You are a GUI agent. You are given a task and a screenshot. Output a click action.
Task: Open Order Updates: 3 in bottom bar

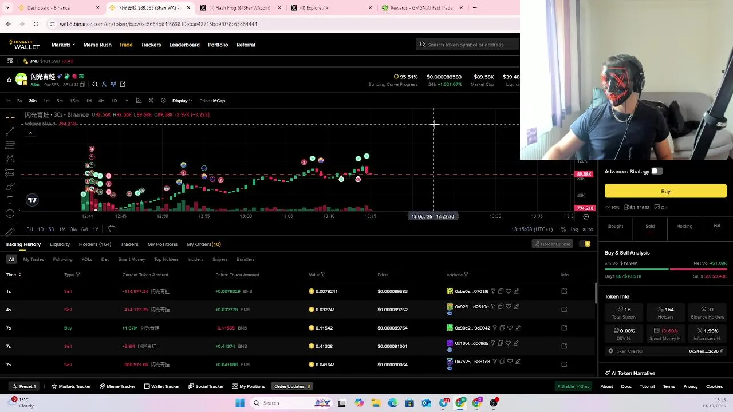tap(292, 386)
